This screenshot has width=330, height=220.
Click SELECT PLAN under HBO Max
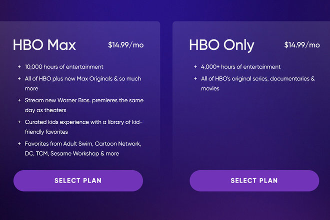click(78, 181)
